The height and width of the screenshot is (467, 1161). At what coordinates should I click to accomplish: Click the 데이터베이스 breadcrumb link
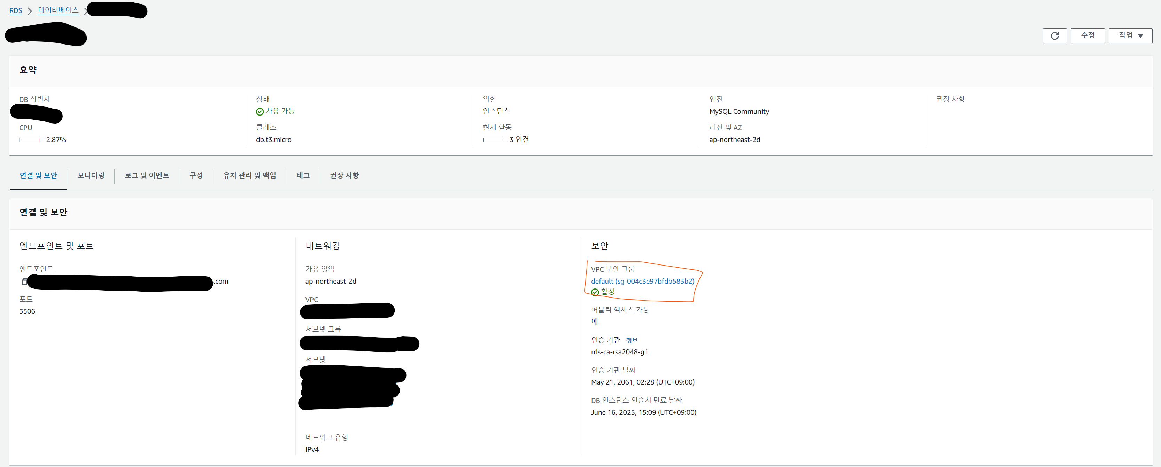[x=58, y=10]
